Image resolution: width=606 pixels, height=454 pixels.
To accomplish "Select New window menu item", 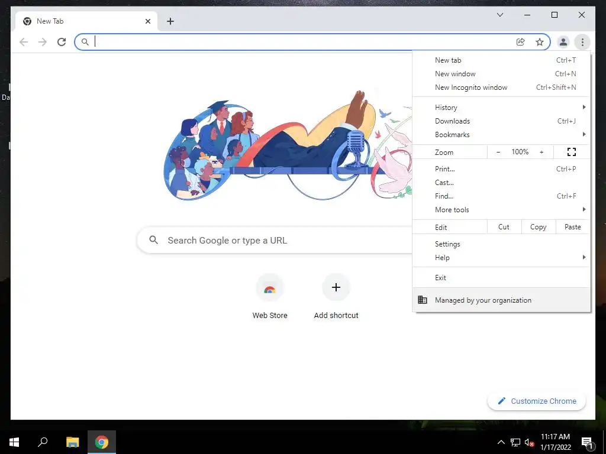I will point(501,74).
